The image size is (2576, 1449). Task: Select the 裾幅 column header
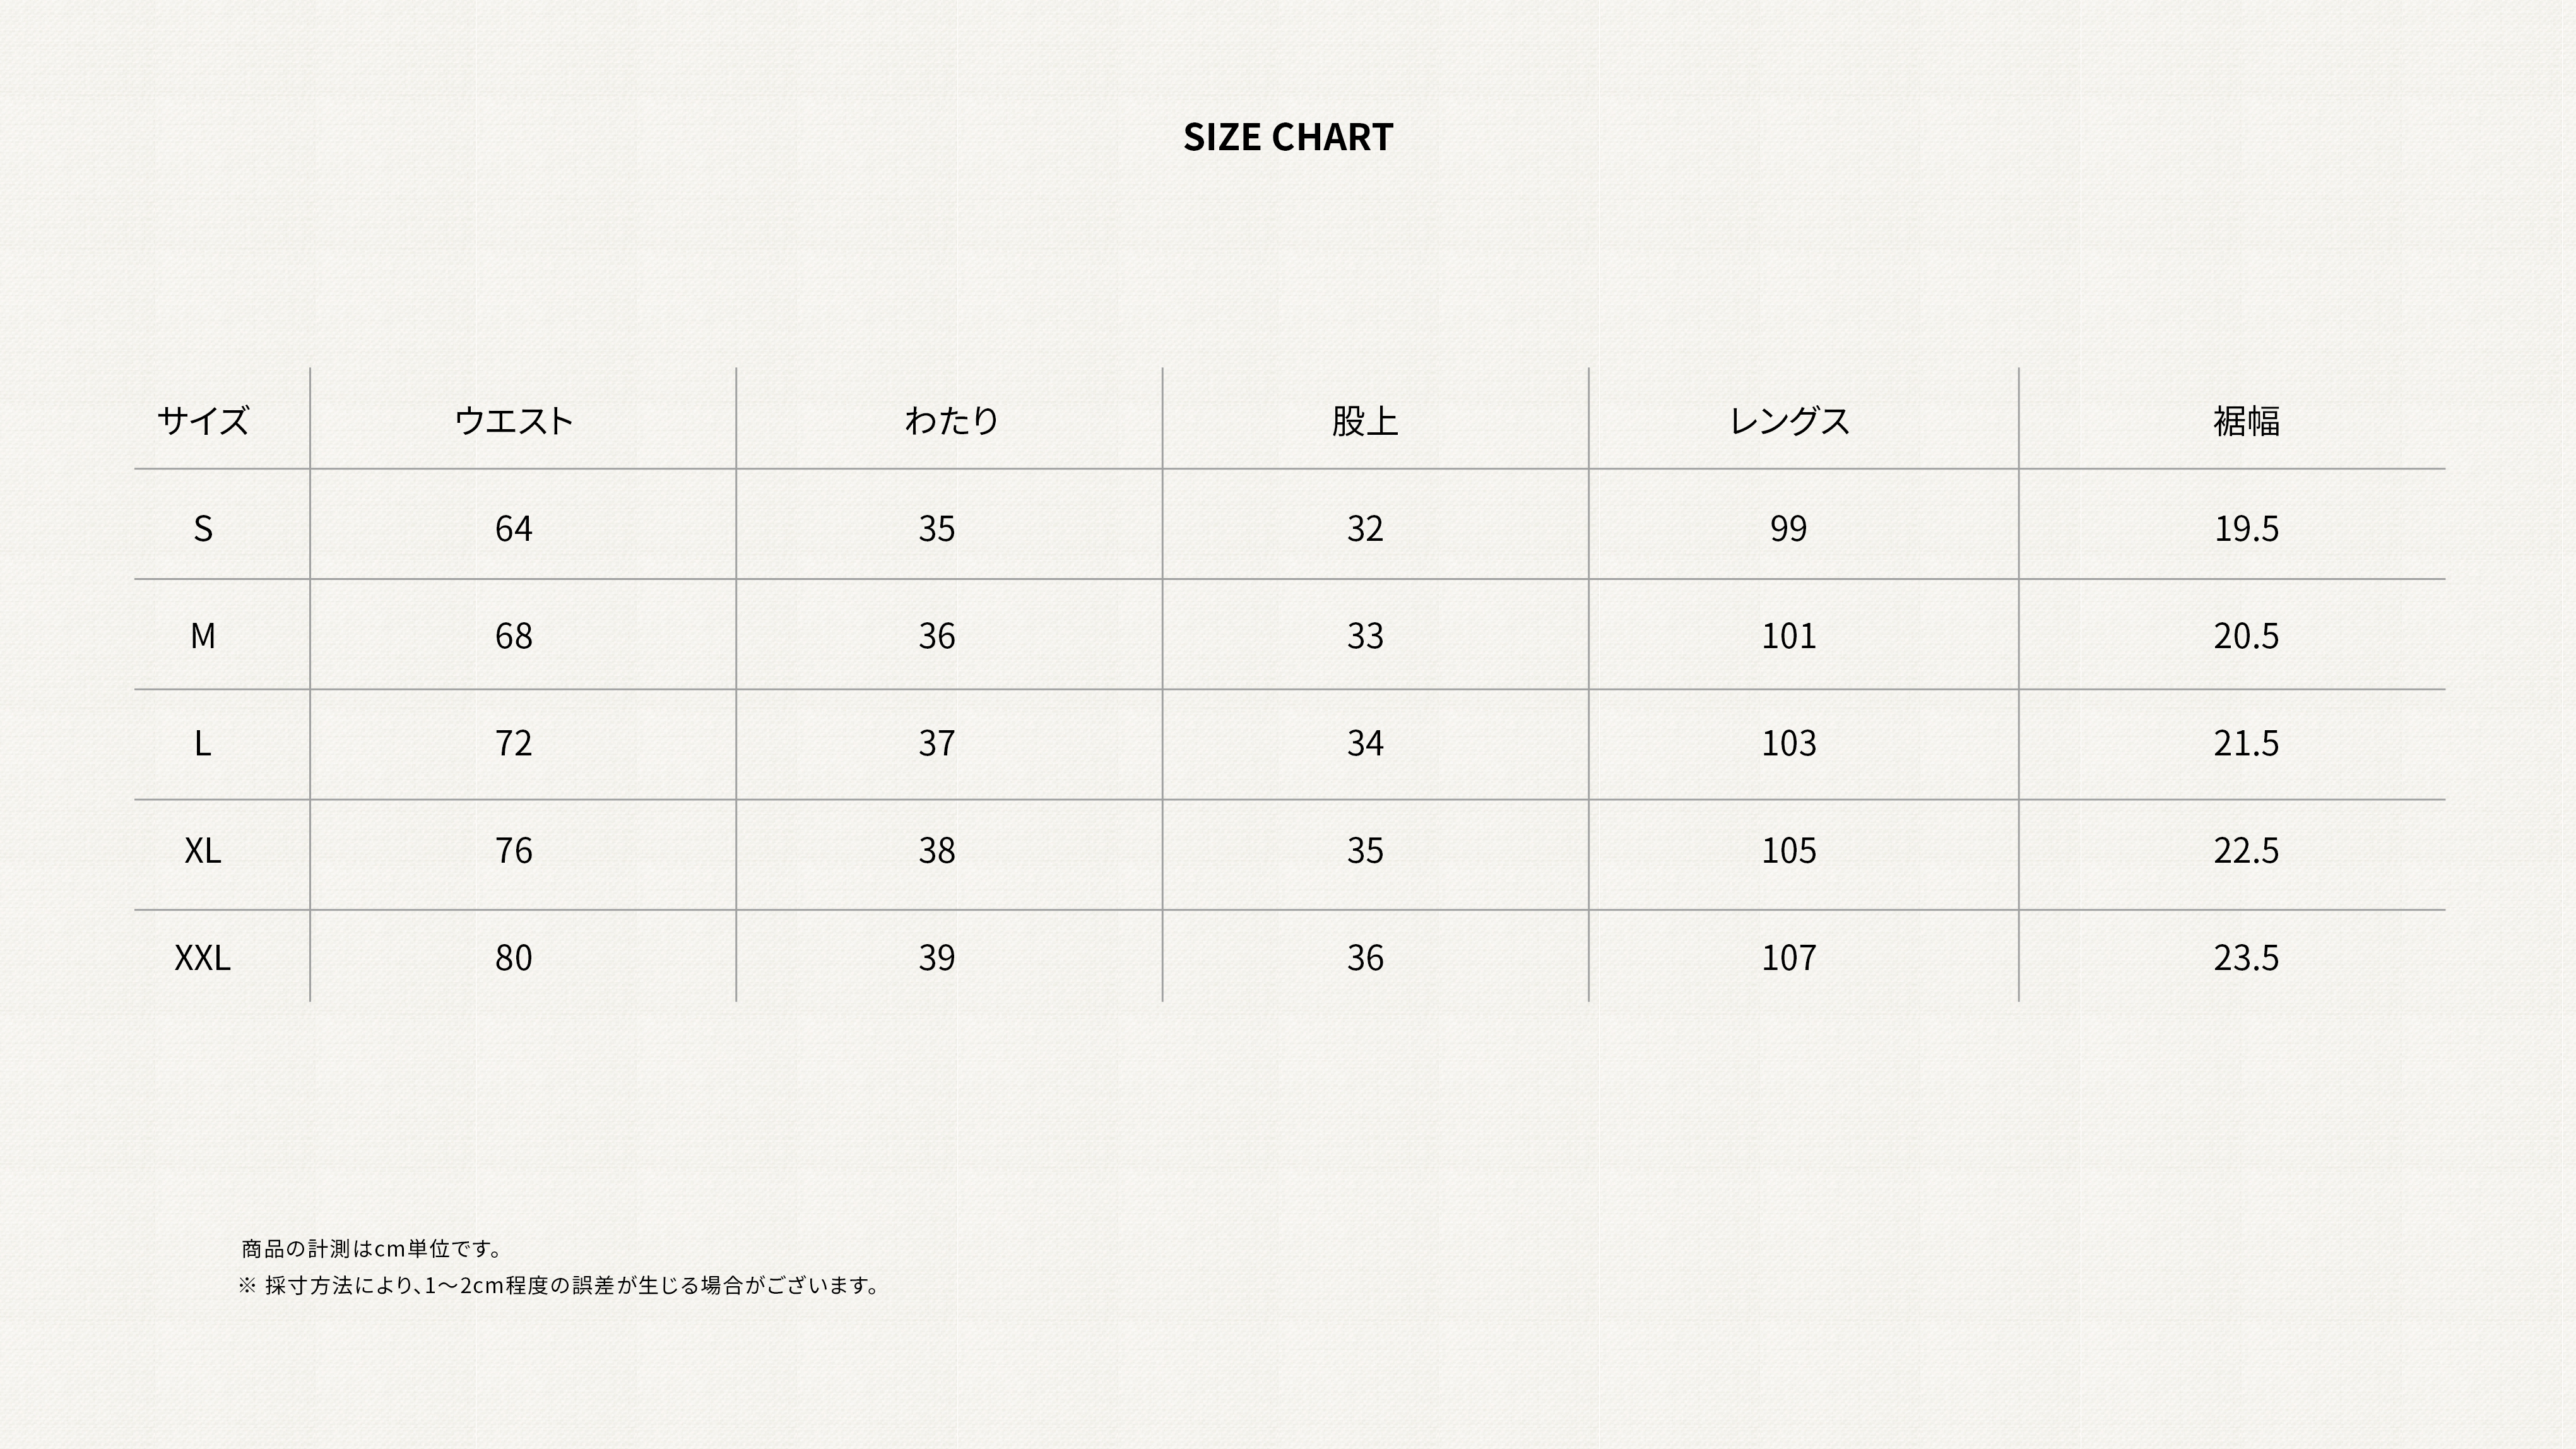pyautogui.click(x=2245, y=421)
